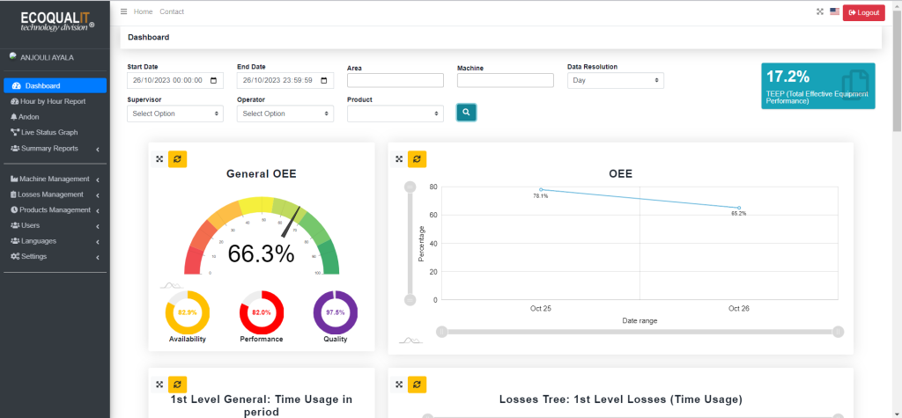This screenshot has width=902, height=418.
Task: Click the red Logout button
Action: pyautogui.click(x=863, y=12)
